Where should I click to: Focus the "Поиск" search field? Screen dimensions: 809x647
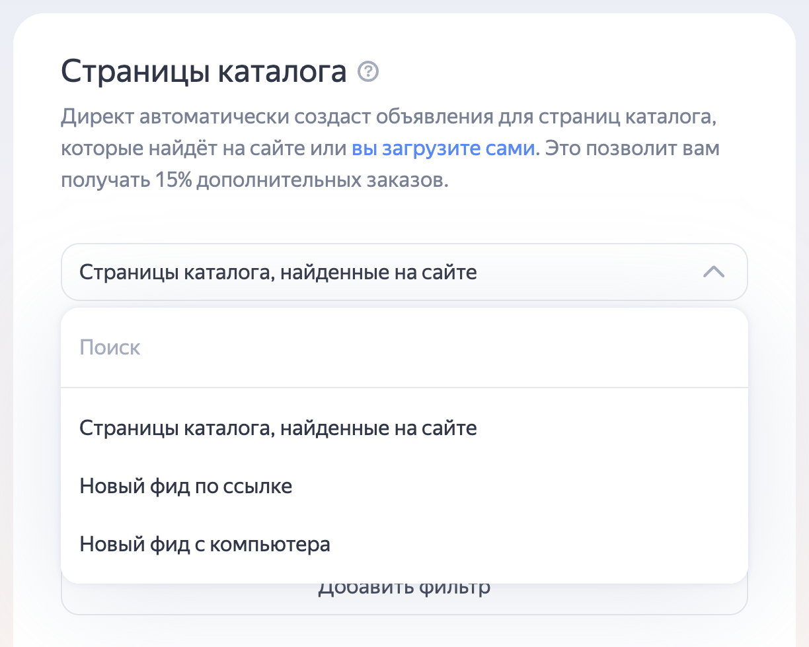(403, 348)
